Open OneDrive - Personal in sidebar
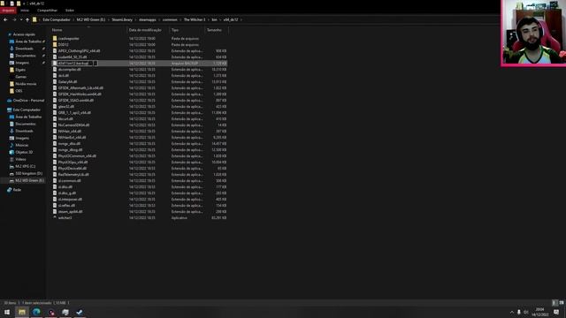Viewport: 566px width, 318px height. tap(28, 101)
